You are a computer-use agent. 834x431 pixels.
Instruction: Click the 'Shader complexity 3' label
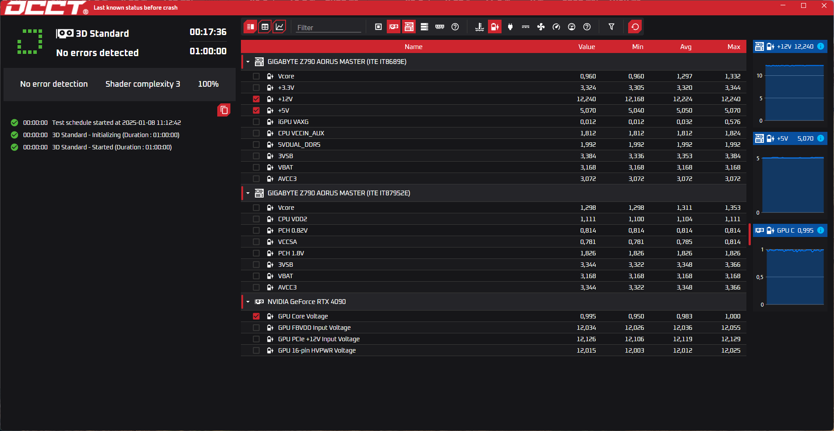[143, 84]
